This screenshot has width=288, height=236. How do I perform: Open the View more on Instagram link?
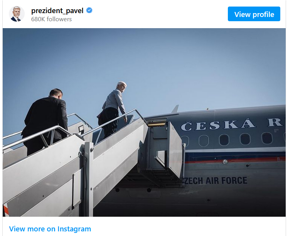50,229
